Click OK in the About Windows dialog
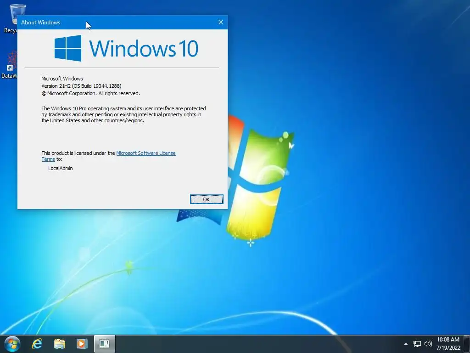This screenshot has height=353, width=470. 207,199
